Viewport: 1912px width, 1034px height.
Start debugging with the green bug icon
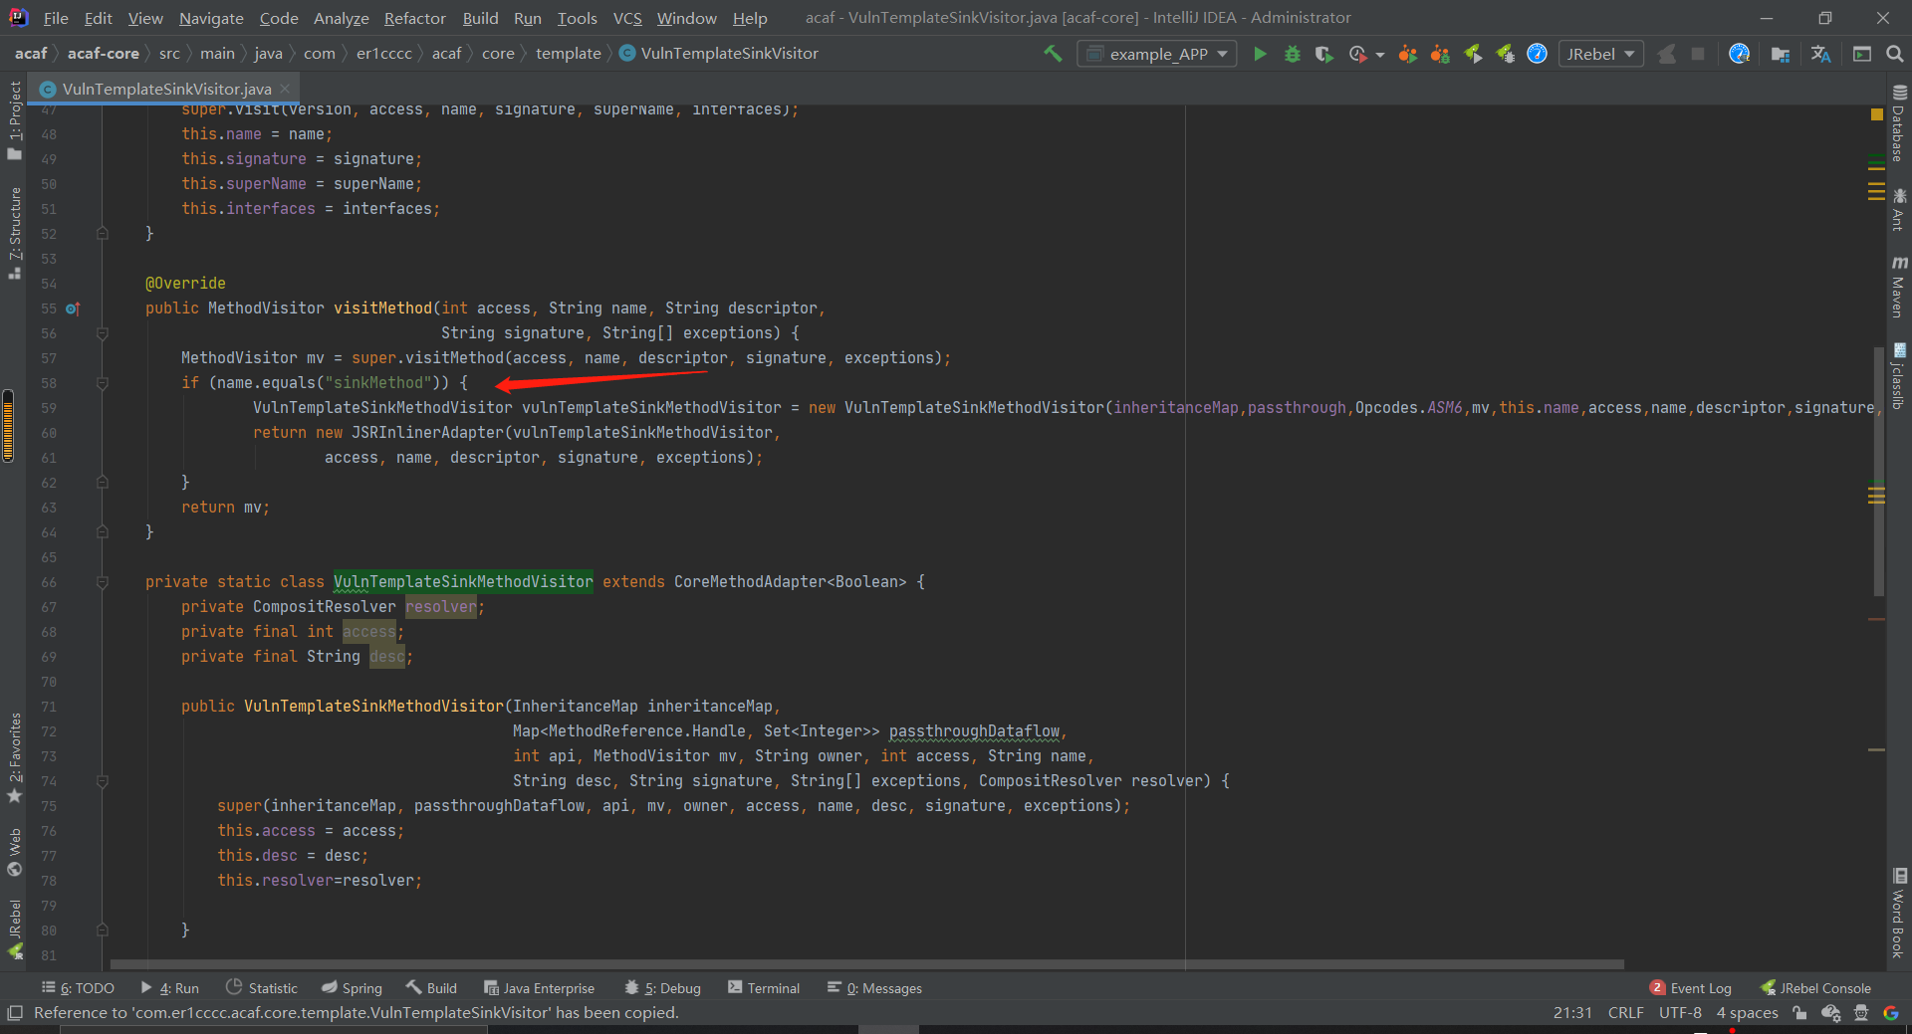(x=1293, y=54)
